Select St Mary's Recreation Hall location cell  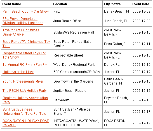(77, 32)
